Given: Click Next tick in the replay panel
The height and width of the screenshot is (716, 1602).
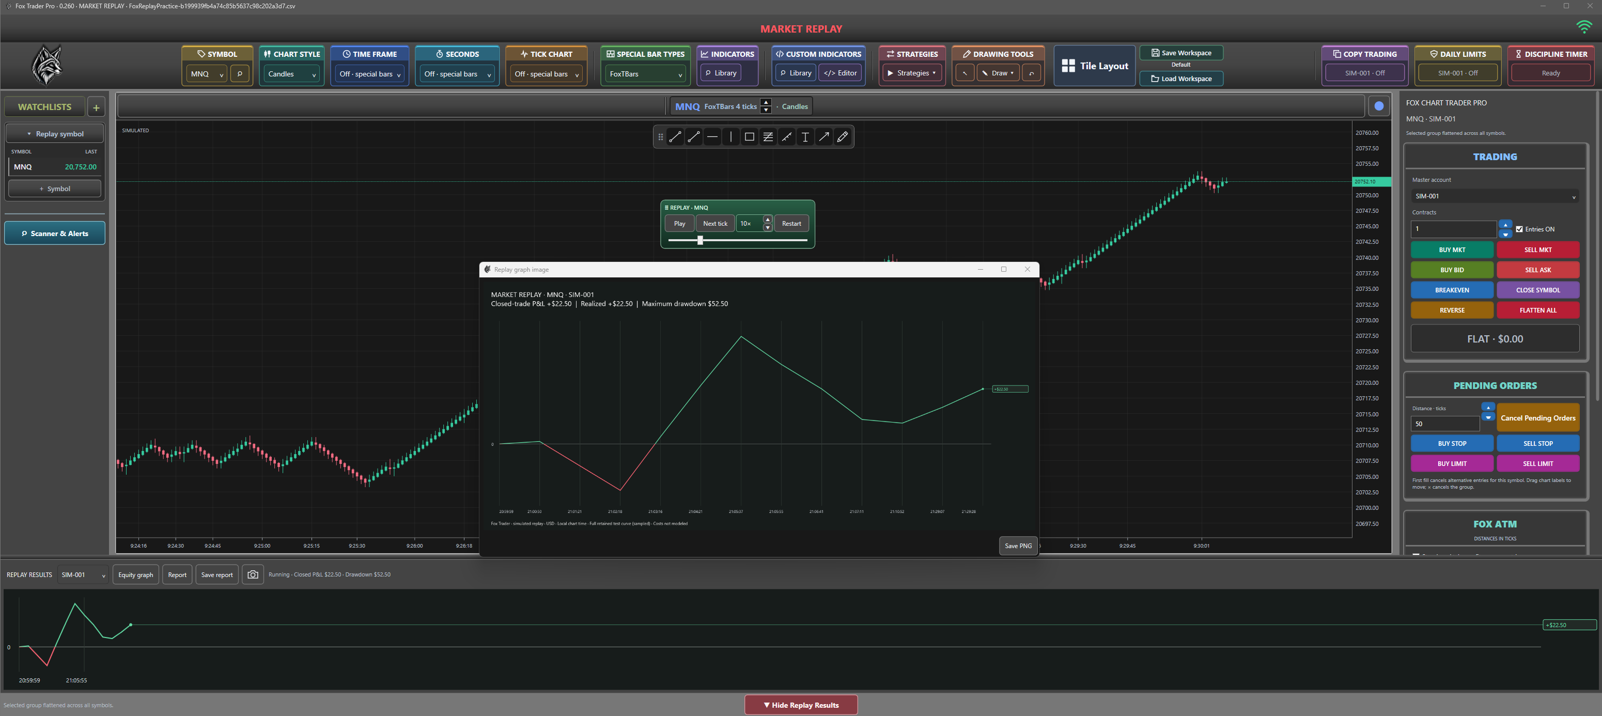Looking at the screenshot, I should 715,224.
